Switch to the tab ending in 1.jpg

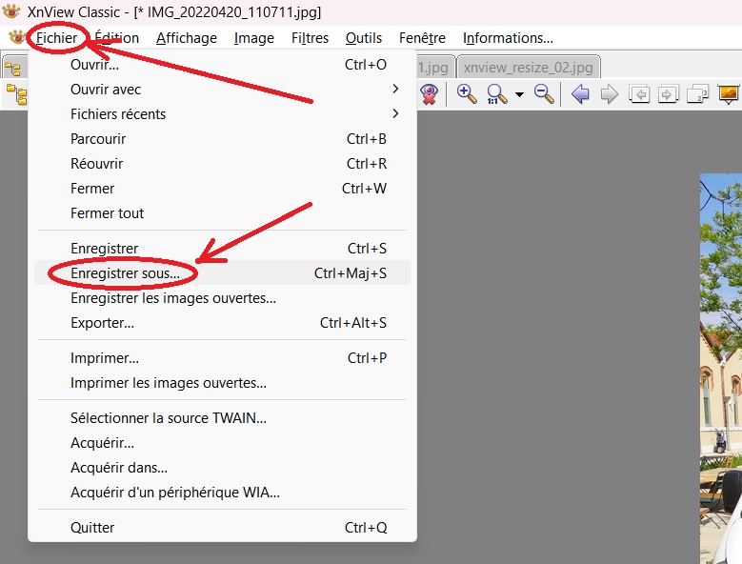pyautogui.click(x=435, y=68)
